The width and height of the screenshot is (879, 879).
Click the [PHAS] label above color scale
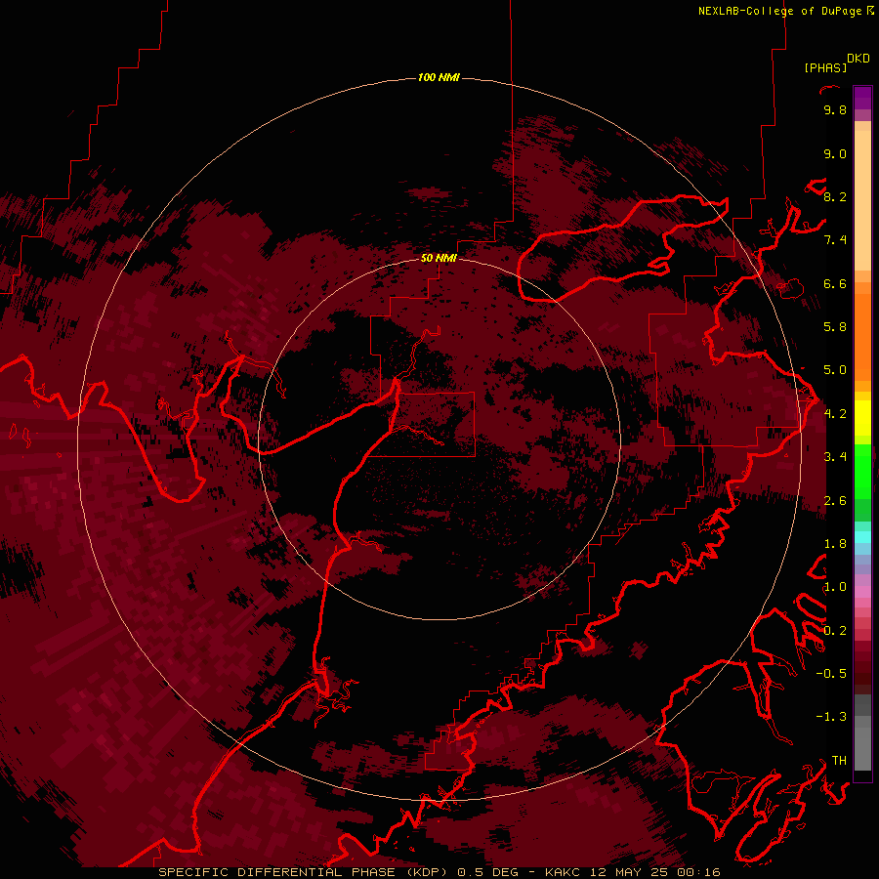tap(825, 67)
